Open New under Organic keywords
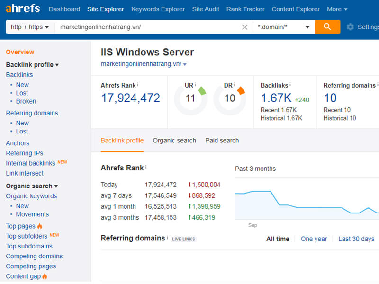This screenshot has height=284, width=379. pos(22,206)
